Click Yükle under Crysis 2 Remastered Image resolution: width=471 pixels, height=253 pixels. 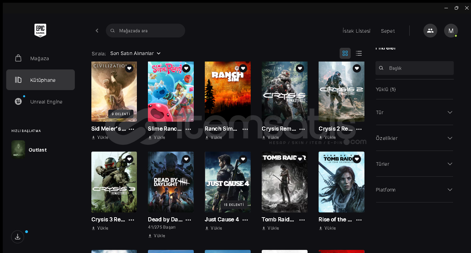click(x=328, y=137)
